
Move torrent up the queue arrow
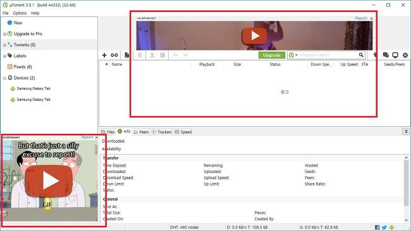[175, 55]
